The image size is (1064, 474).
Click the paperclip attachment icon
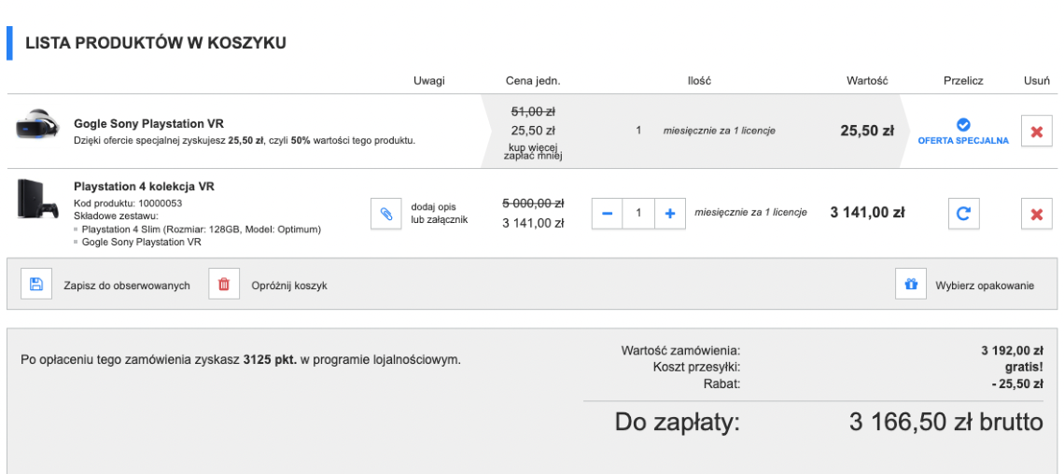point(386,214)
